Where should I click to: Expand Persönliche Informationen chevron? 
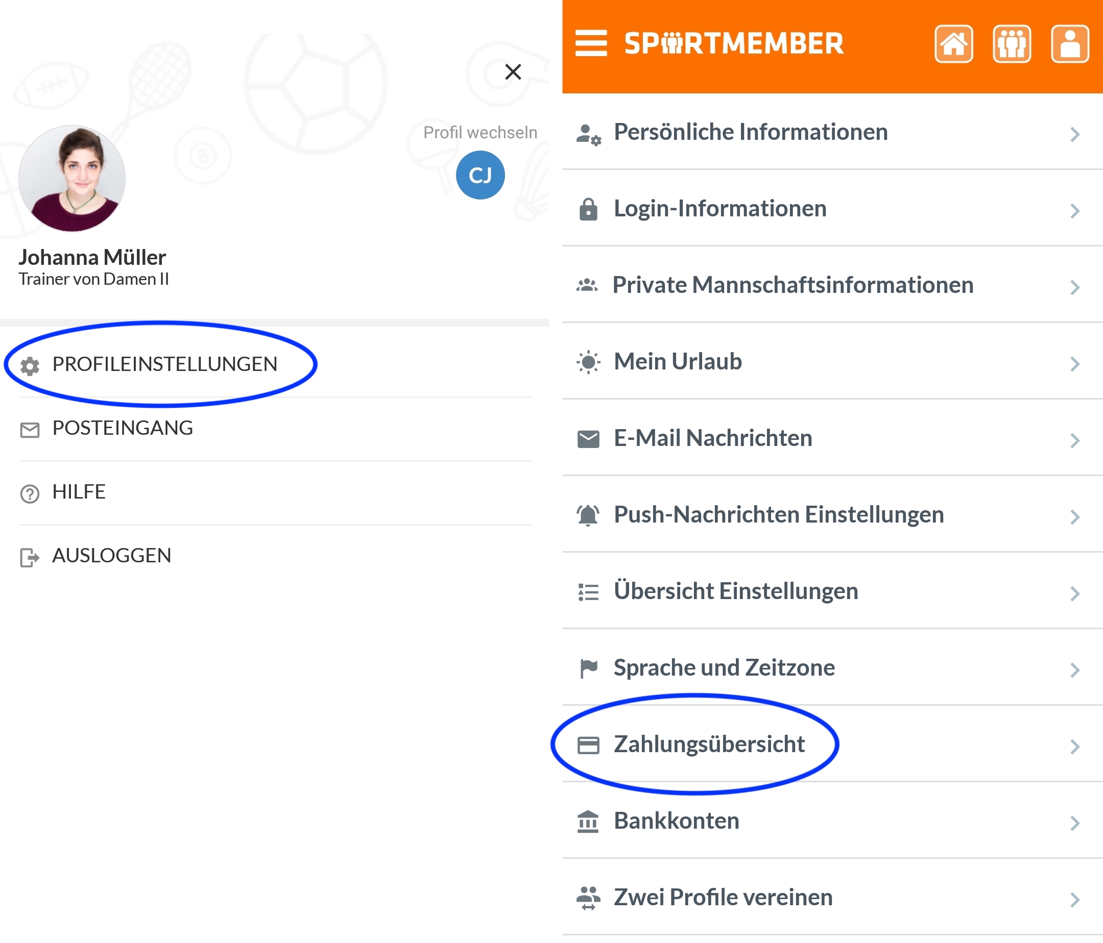[x=1075, y=134]
